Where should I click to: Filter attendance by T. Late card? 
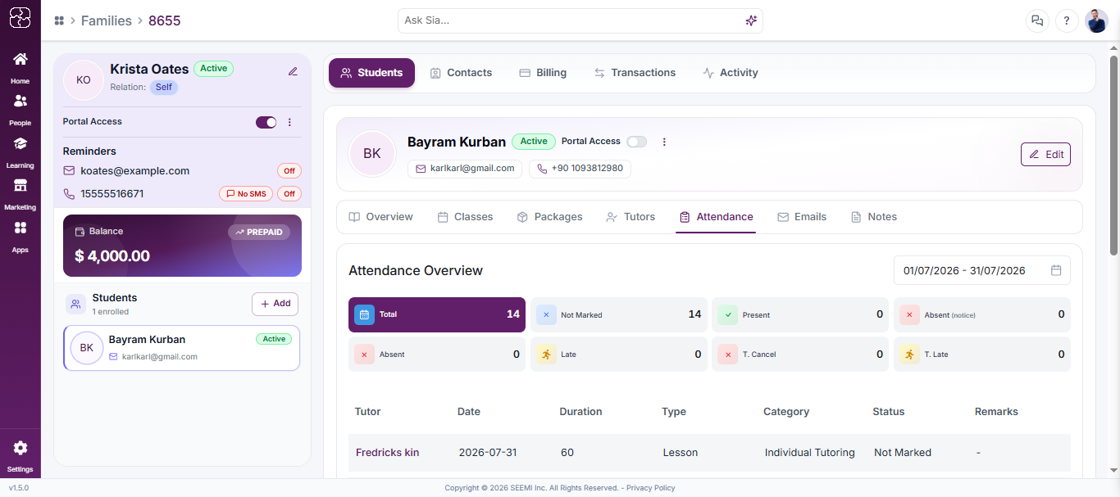point(982,355)
